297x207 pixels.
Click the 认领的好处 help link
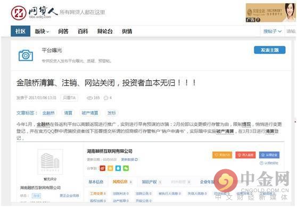click(269, 163)
